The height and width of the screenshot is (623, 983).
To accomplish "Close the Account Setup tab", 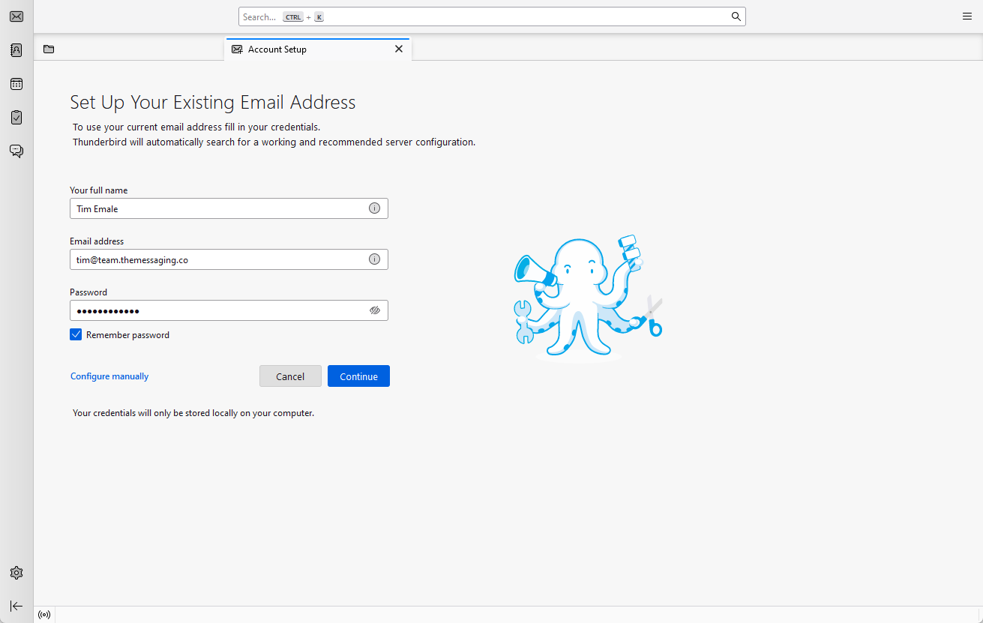I will pyautogui.click(x=399, y=49).
